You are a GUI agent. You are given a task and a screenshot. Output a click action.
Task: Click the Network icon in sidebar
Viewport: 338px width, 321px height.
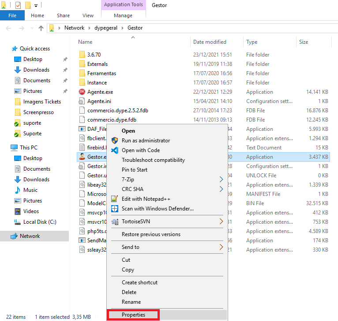coord(14,236)
